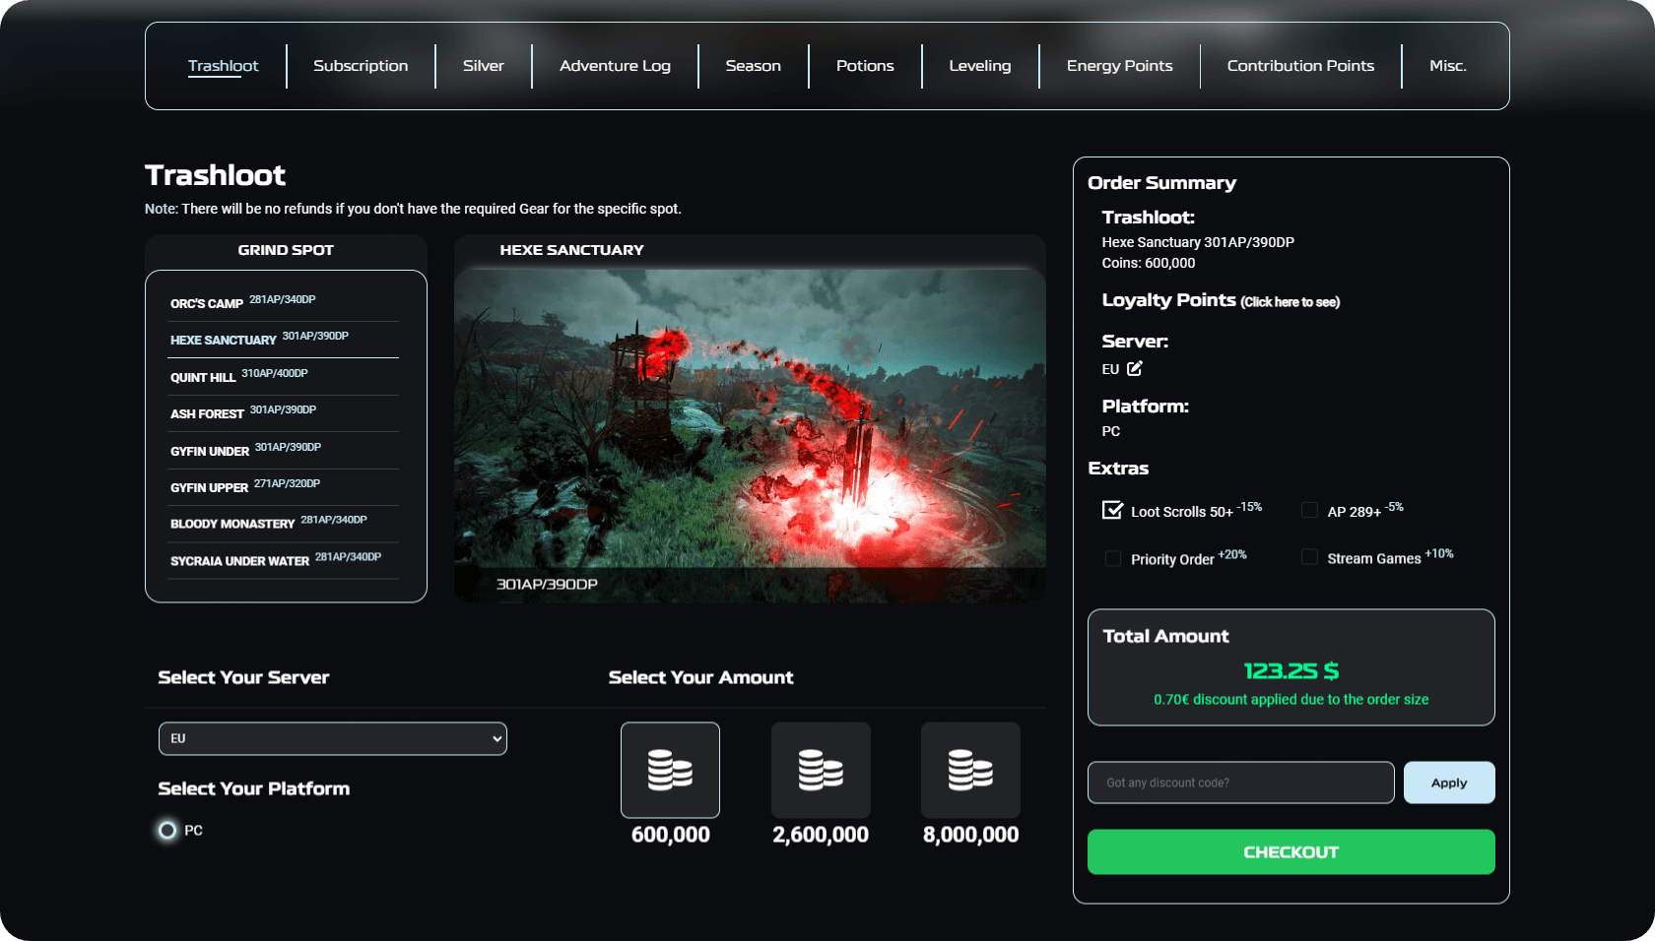Uncheck Loot Scrolls 50+ extra
The height and width of the screenshot is (941, 1655).
(x=1112, y=510)
